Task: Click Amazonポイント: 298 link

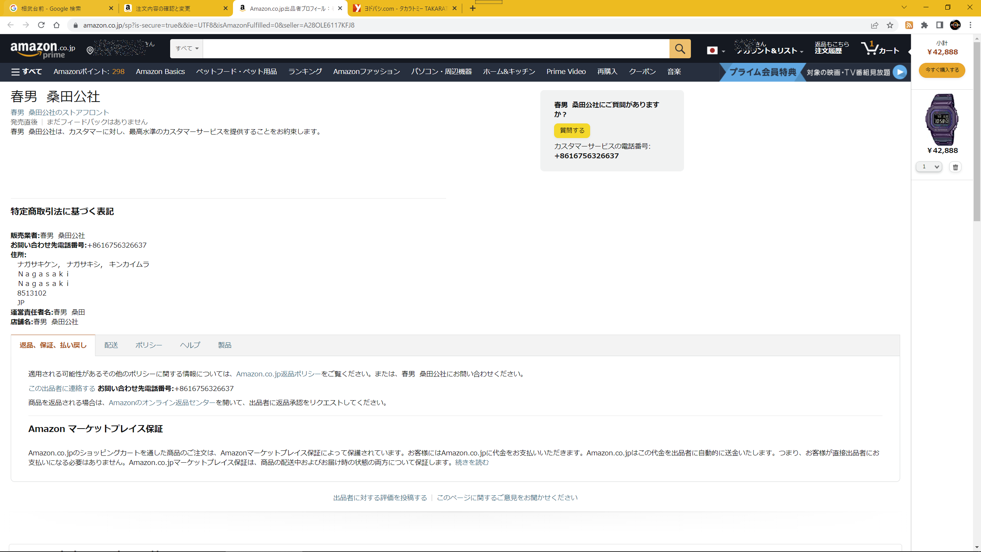Action: [x=89, y=72]
